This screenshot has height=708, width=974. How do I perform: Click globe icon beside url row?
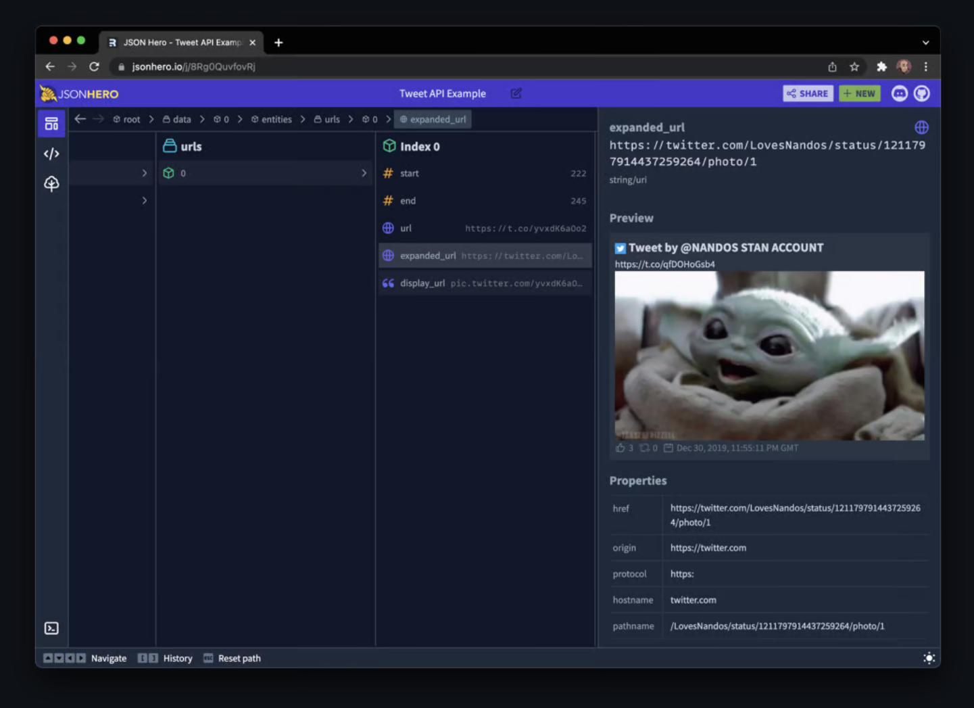click(388, 228)
